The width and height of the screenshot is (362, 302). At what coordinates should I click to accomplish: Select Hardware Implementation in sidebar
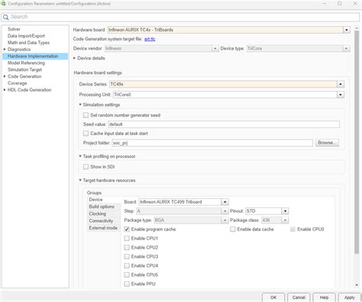tap(35, 56)
